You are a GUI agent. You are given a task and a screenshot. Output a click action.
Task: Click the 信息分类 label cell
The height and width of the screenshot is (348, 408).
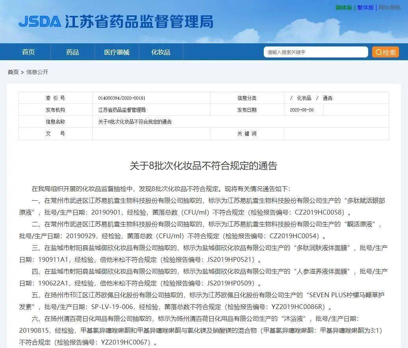(247, 98)
